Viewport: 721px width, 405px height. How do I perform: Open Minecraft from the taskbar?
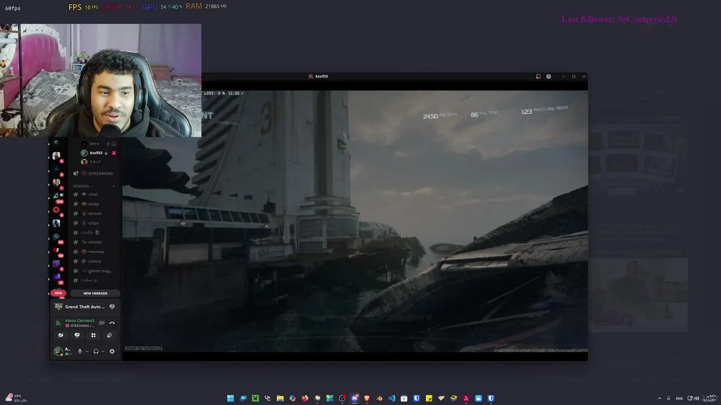255,398
